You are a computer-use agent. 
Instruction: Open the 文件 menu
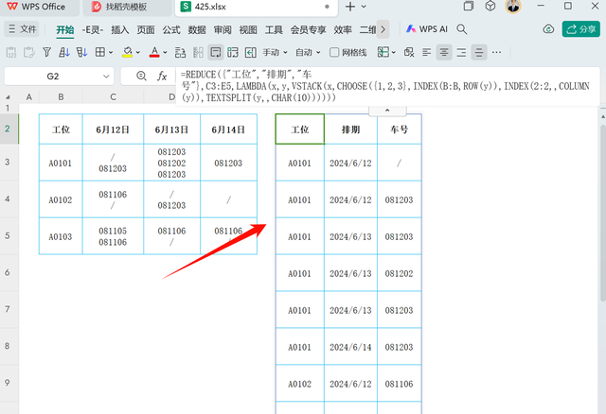[x=22, y=29]
